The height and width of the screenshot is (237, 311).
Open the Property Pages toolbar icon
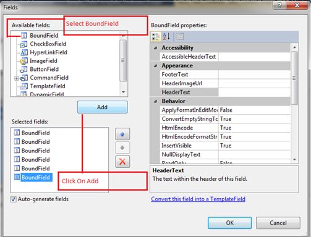(180, 37)
